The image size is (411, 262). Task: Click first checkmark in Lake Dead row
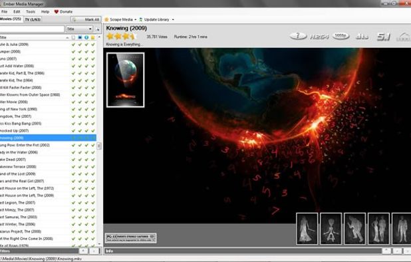click(x=73, y=160)
